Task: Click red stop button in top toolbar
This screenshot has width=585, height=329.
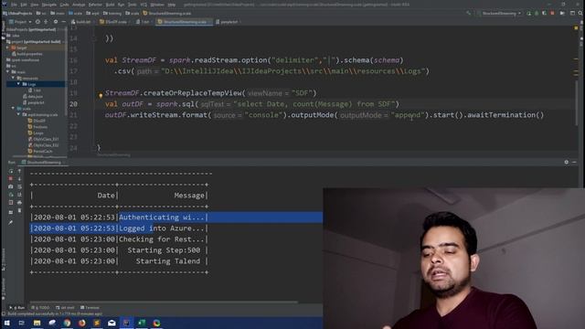Action: click(552, 14)
